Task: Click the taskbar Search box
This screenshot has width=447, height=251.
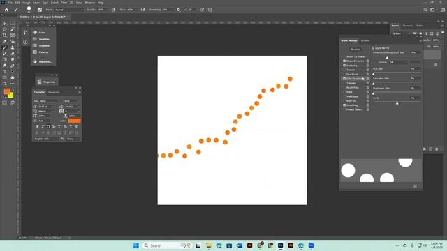Action: pos(167,245)
